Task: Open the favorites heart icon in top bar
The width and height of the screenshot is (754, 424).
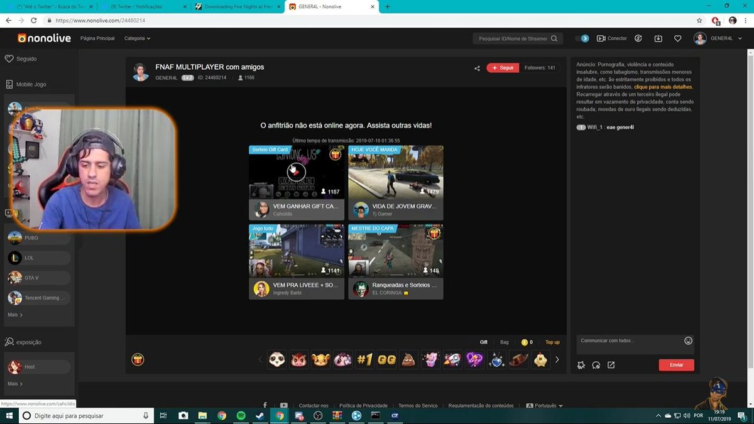Action: [678, 38]
